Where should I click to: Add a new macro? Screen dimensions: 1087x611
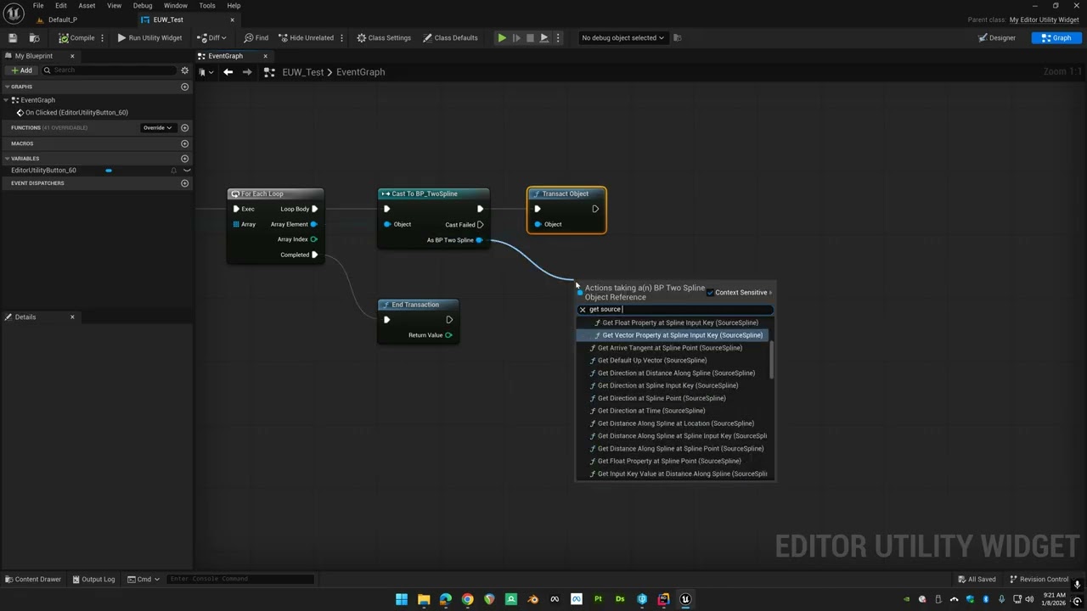(x=184, y=143)
